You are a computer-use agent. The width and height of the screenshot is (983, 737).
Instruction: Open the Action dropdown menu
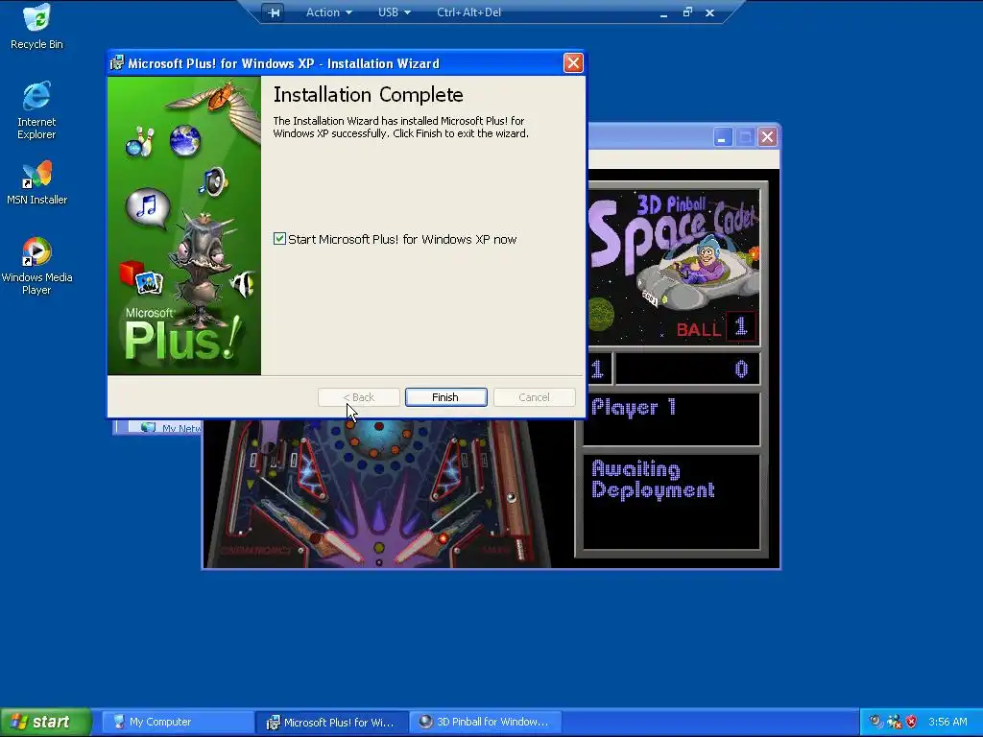coord(328,12)
